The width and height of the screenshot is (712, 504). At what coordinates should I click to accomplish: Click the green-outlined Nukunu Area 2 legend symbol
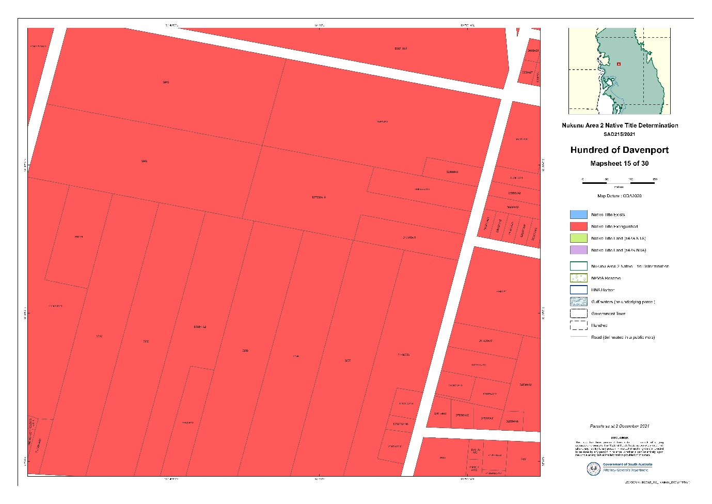(x=578, y=266)
